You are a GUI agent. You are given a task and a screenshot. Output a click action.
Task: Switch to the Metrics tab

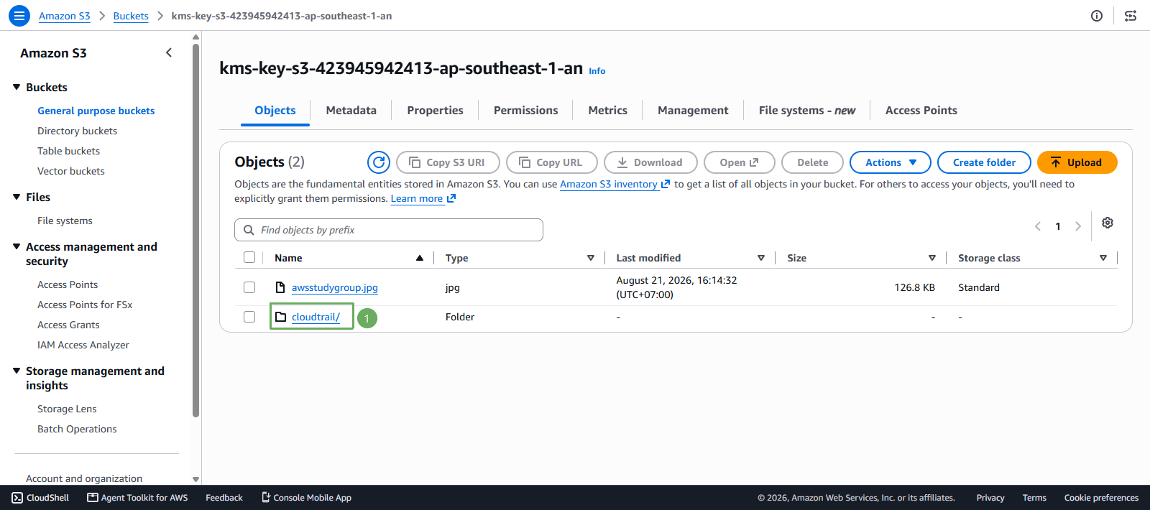coord(608,111)
